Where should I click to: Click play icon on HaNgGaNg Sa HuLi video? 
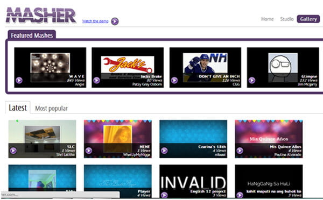click(x=240, y=195)
